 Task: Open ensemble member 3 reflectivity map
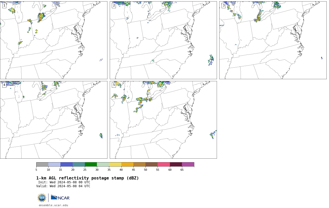[x=273, y=40]
